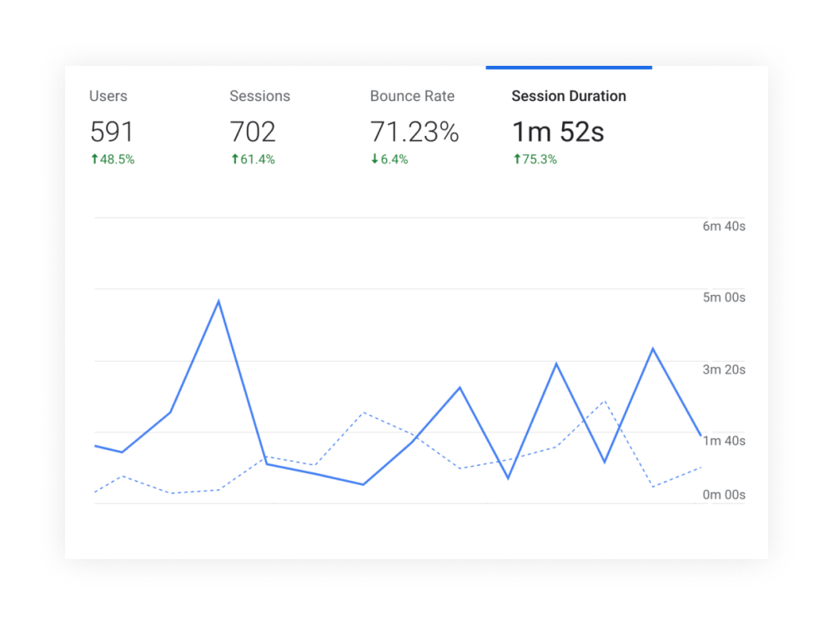Click the 1m 52s duration value
834x625 pixels.
pyautogui.click(x=558, y=132)
